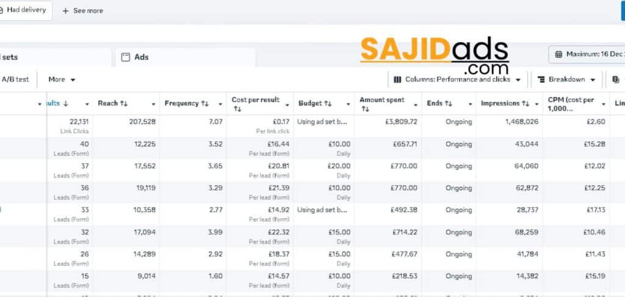The width and height of the screenshot is (625, 297).
Task: Sort by Reach using its arrows icon
Action: [x=123, y=103]
